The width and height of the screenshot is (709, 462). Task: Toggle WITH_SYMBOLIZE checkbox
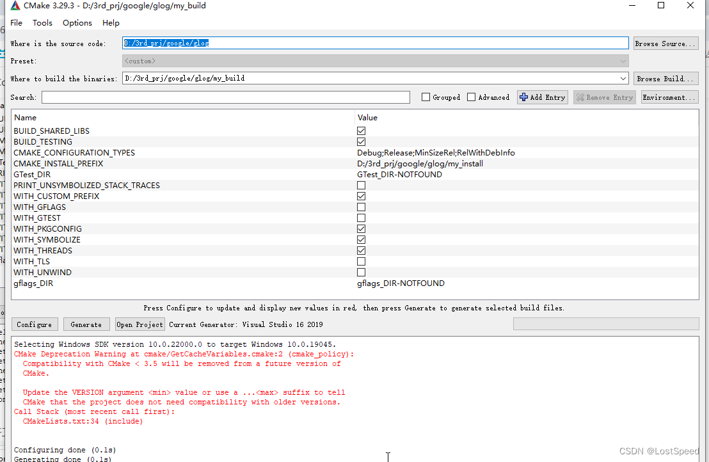(361, 239)
